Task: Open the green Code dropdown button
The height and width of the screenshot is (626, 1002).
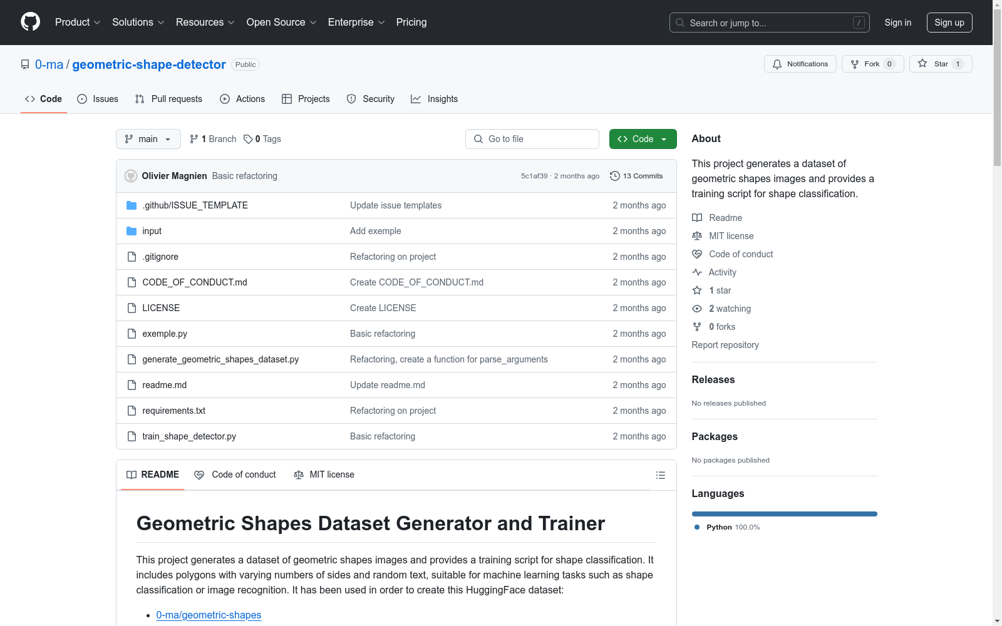Action: [643, 139]
